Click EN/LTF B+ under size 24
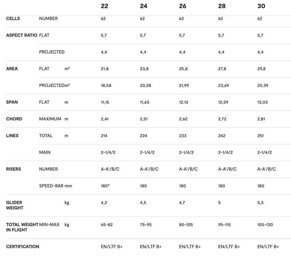This screenshot has height=256, width=291. click(151, 246)
